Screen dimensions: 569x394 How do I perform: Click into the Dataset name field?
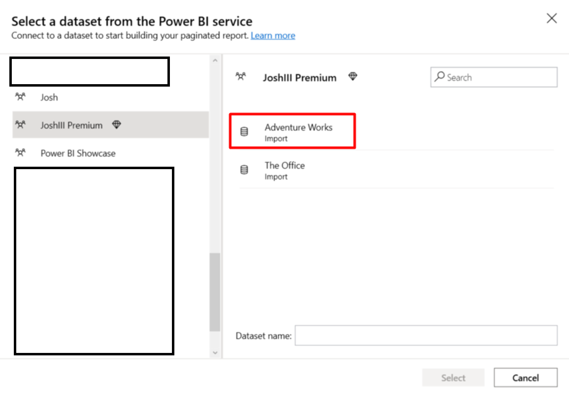(x=426, y=335)
